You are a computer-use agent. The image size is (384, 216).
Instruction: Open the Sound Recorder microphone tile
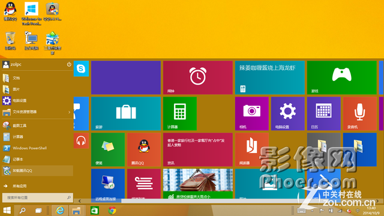coord(360,113)
